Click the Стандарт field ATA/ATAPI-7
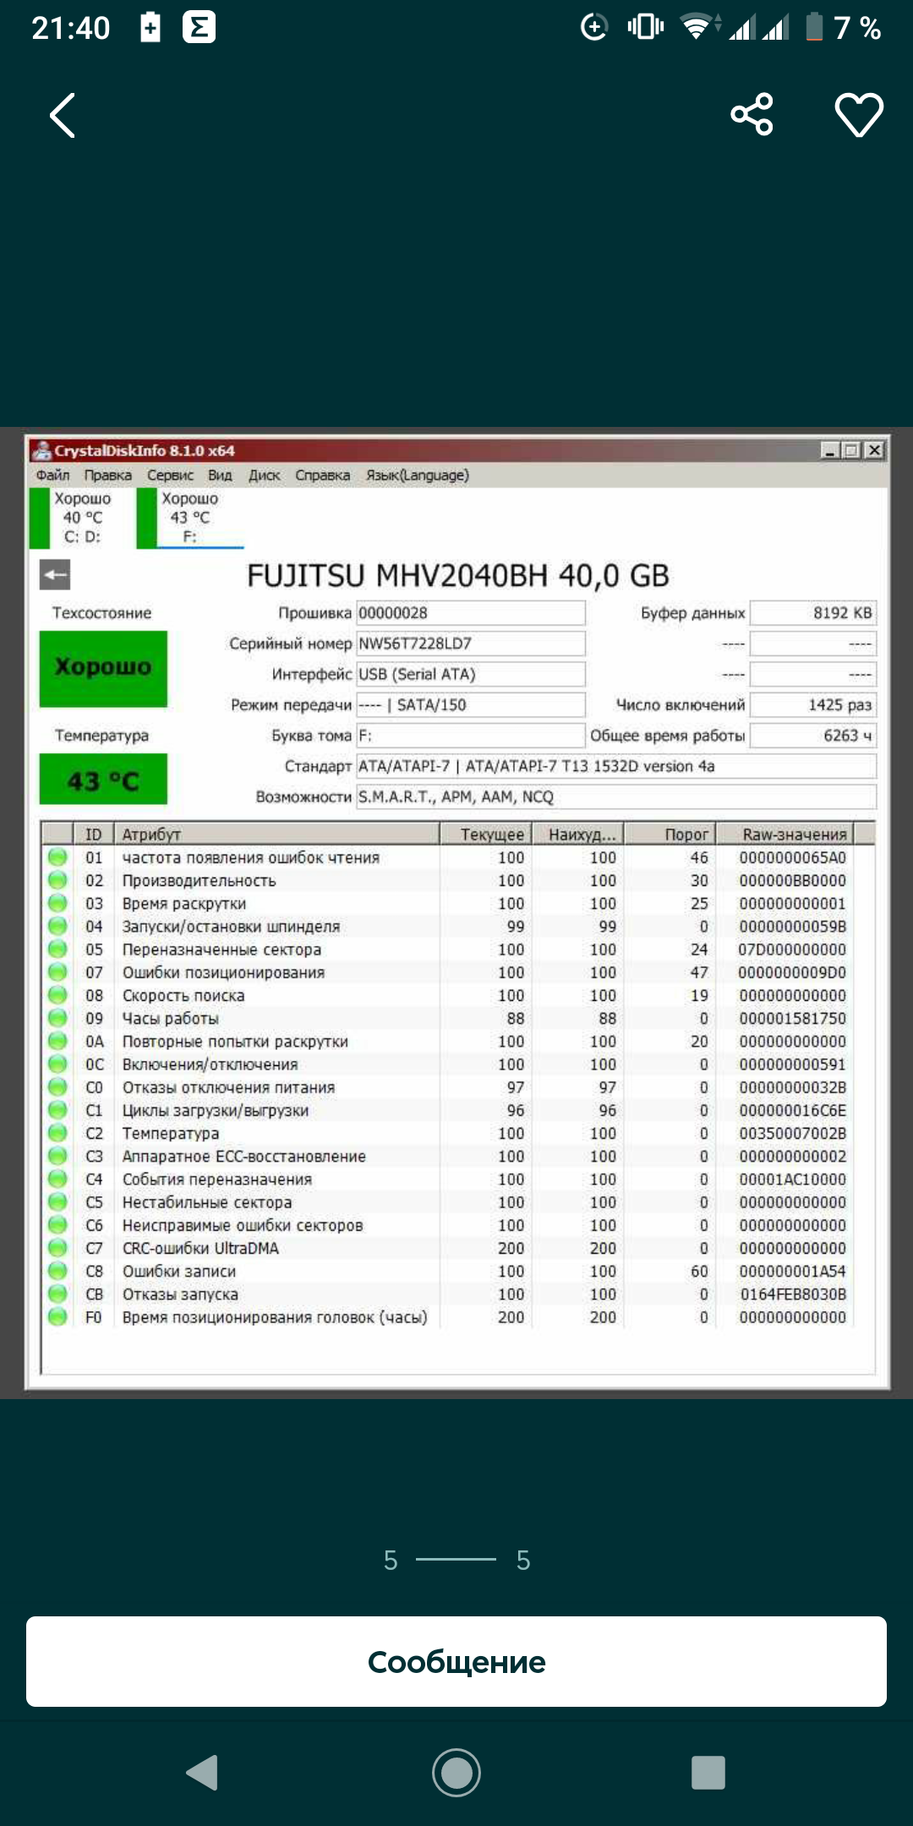This screenshot has height=1826, width=913. tap(616, 766)
